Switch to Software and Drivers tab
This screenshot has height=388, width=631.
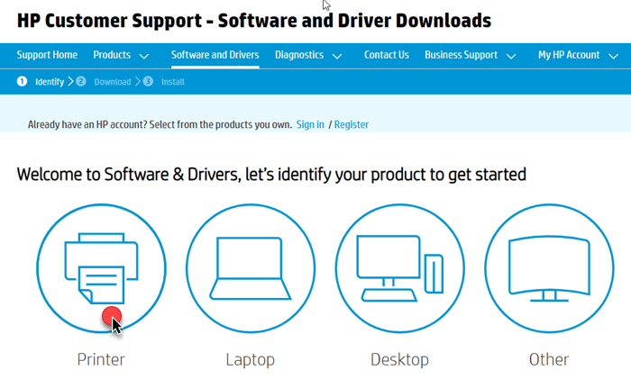215,55
